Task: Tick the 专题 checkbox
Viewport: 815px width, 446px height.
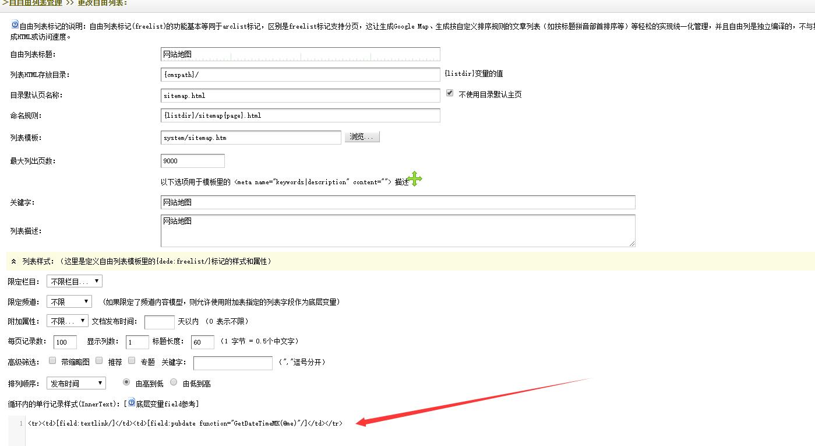Action: (x=132, y=361)
